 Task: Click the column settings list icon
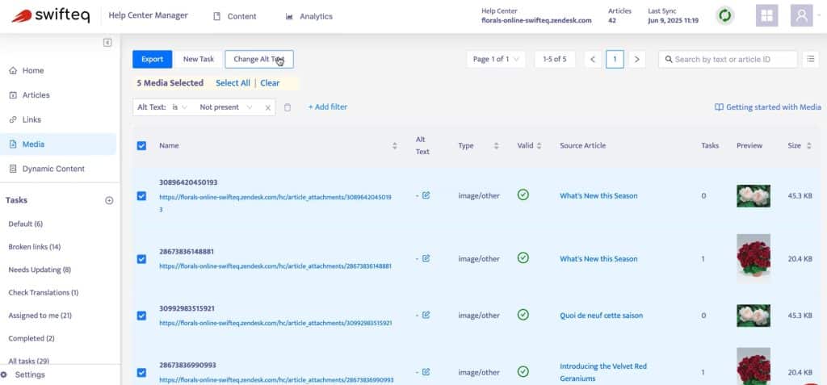coord(811,59)
